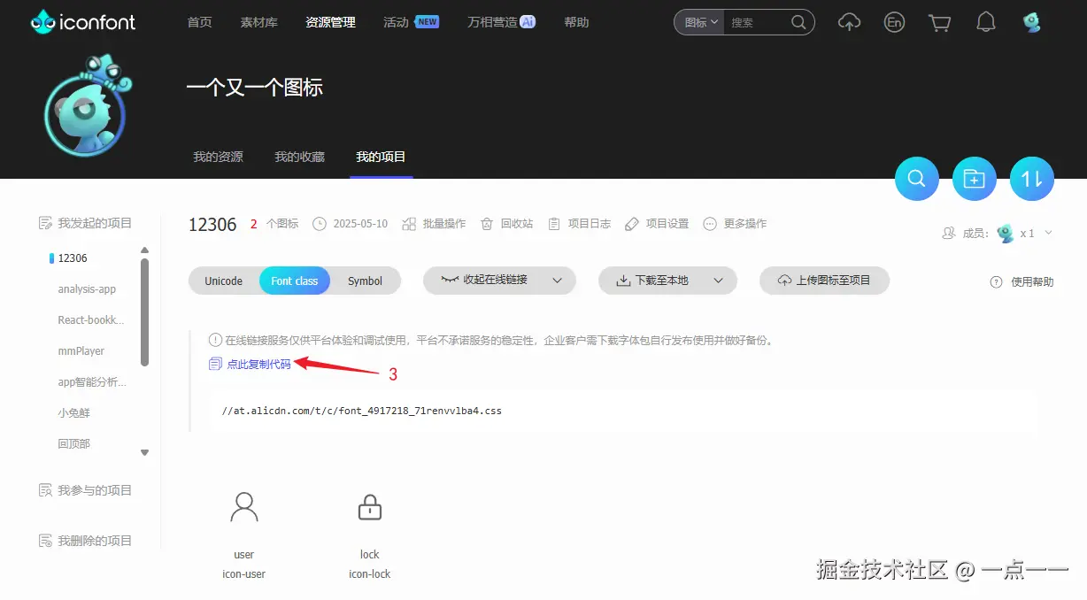
Task: Click the font CSS link text
Action: point(362,411)
